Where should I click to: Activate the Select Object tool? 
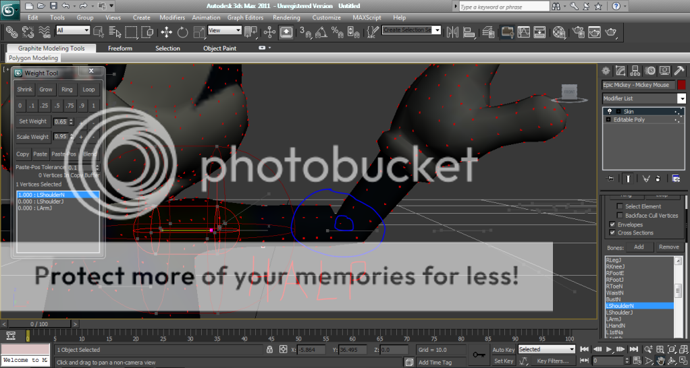coord(99,32)
